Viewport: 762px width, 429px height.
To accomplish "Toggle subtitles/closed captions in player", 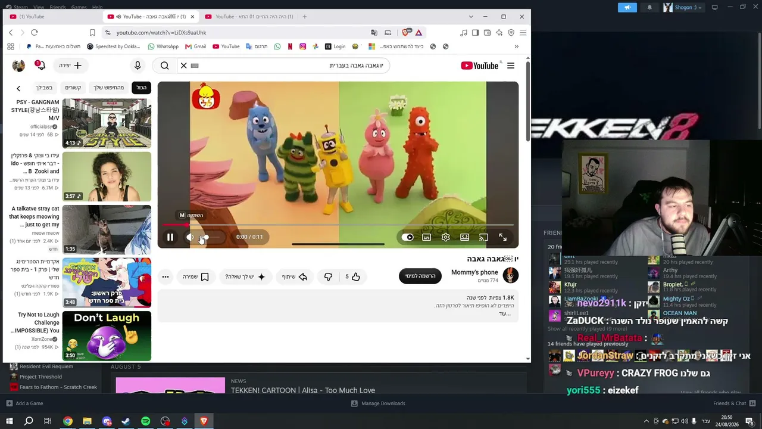I will (426, 237).
